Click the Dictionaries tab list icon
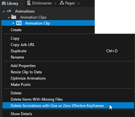The image size is (135, 117). [x=29, y=3]
